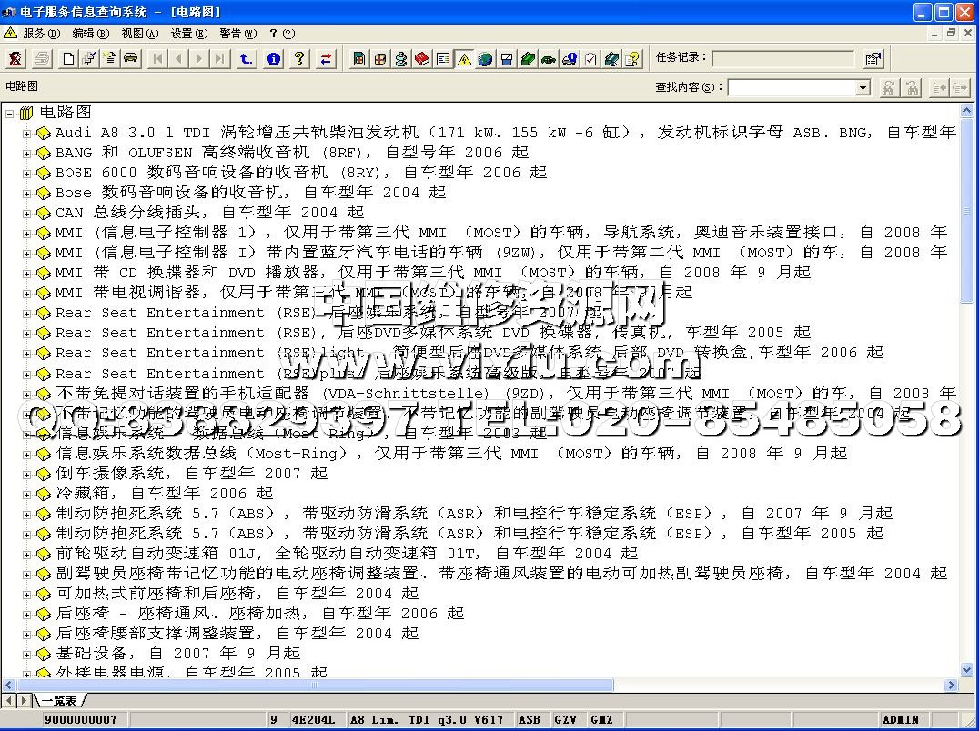Click the small green car icon
Viewport: 979px width, 731px height.
(x=549, y=59)
